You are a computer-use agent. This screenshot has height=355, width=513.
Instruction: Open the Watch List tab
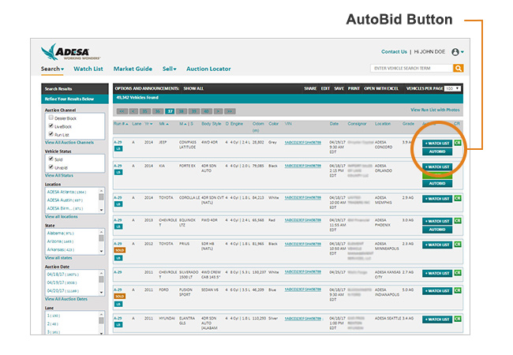[x=88, y=69]
